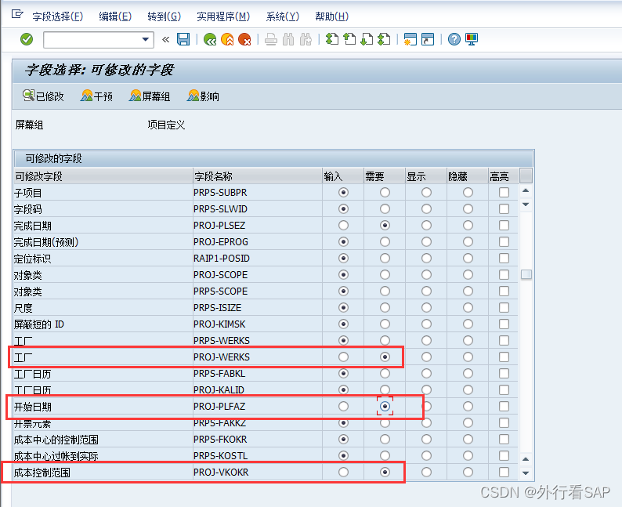Click the top scroll up arrow
Screen dimensions: 622x507
[526, 191]
